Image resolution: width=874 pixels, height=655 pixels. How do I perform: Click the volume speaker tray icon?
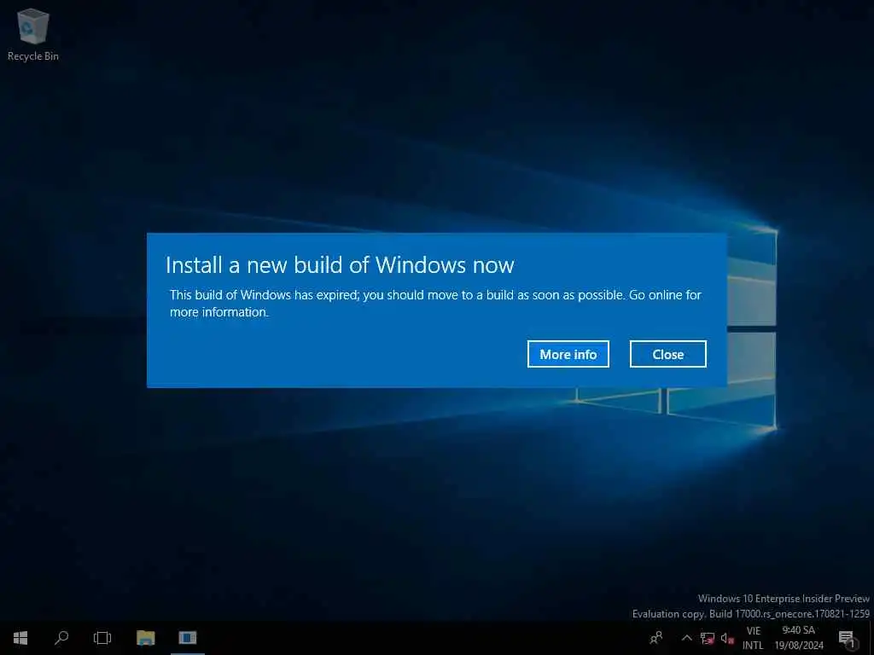point(727,638)
